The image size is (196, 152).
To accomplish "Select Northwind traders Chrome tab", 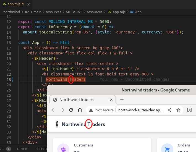I will coord(82,100).
